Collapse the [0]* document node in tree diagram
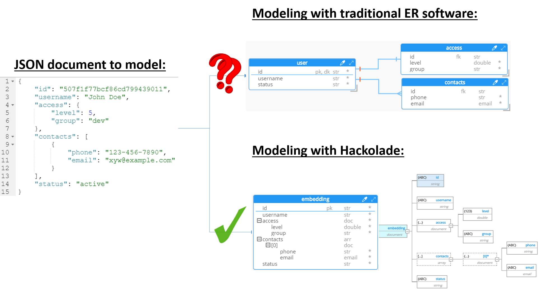539x289 pixels. coord(497,260)
